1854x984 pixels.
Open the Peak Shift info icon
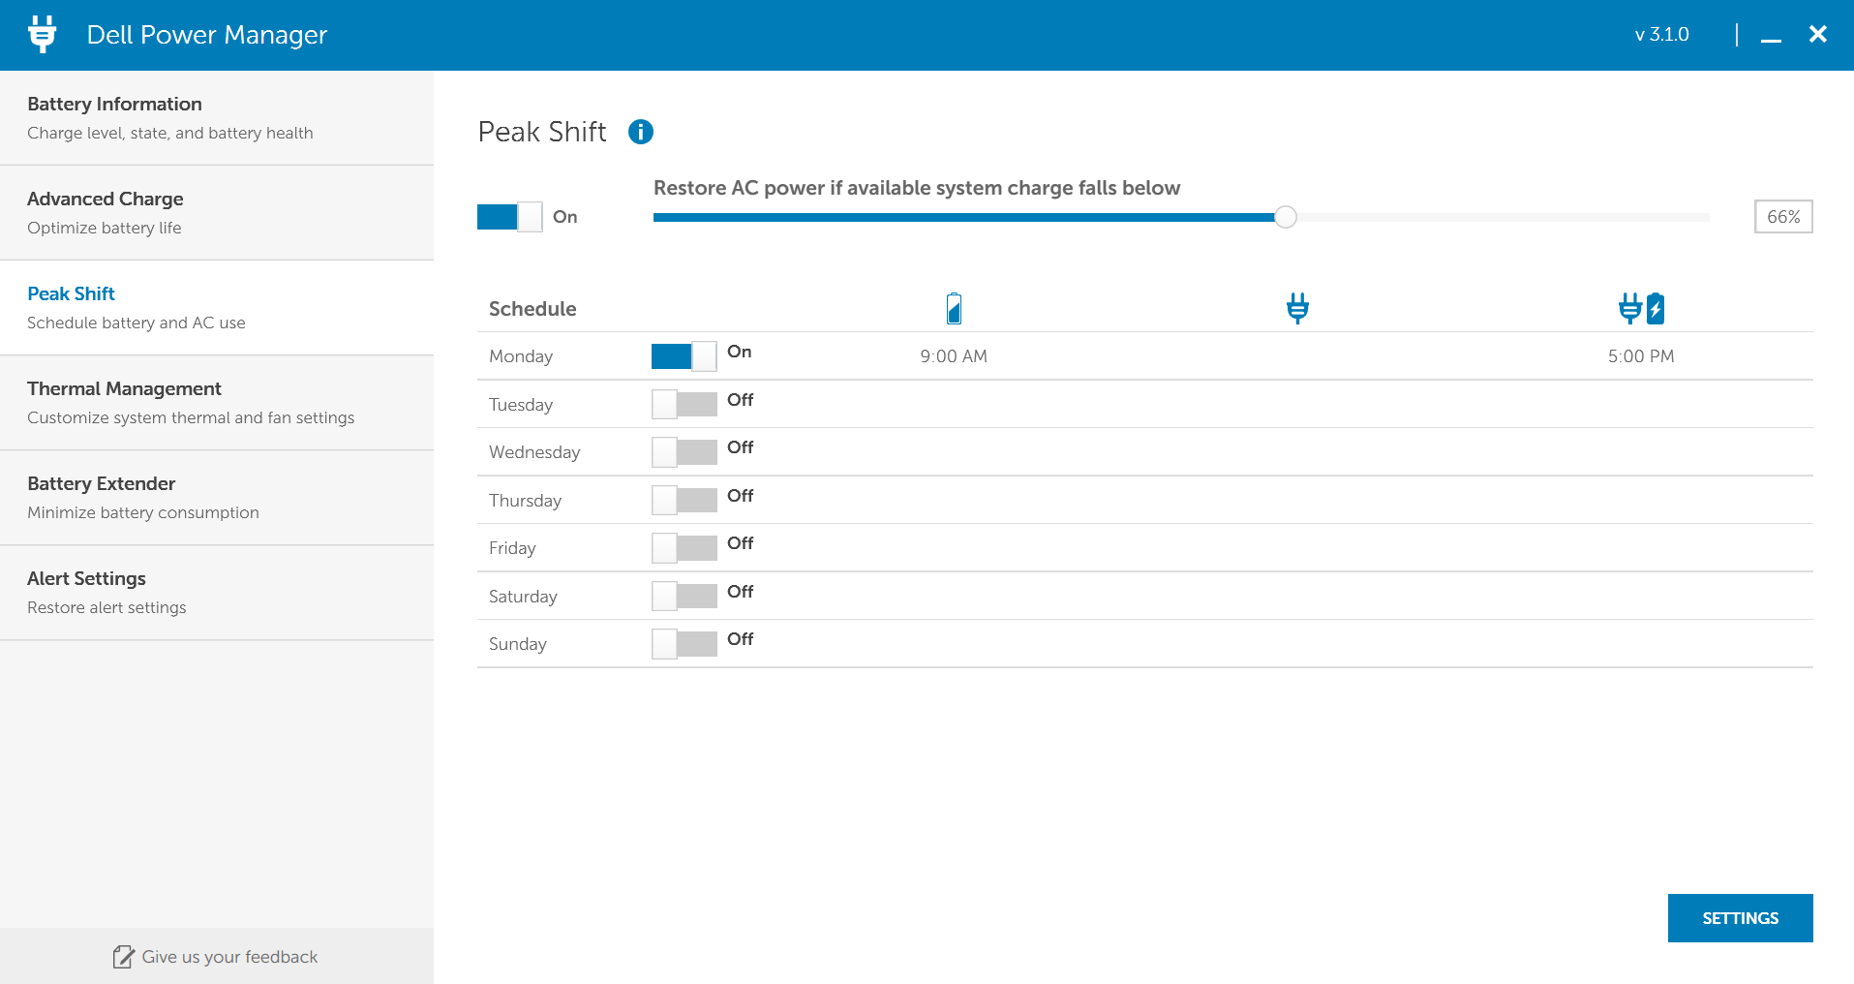click(641, 132)
